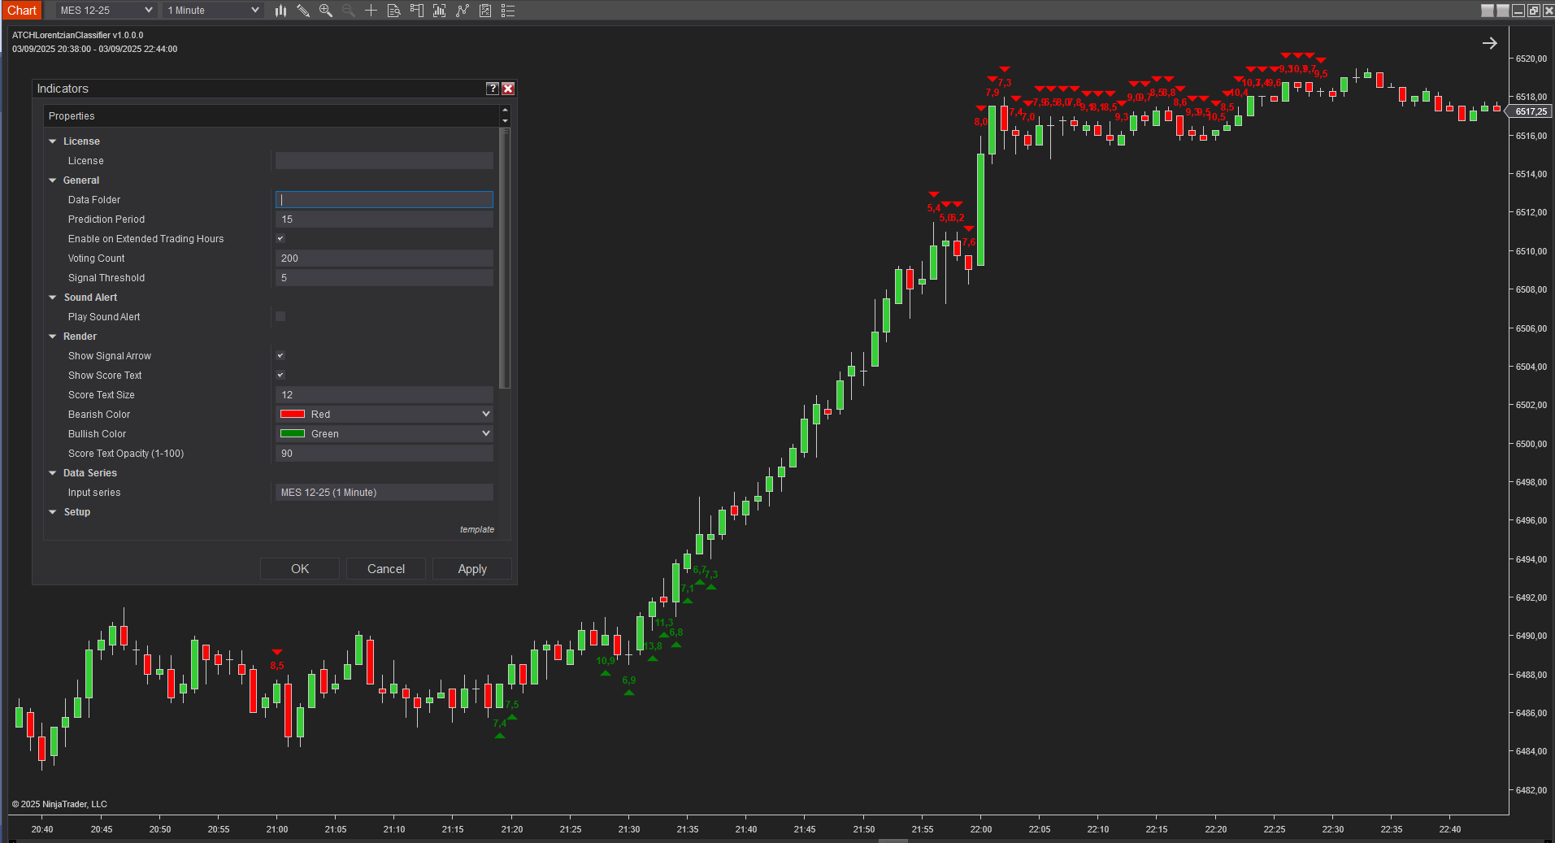Screen dimensions: 1555x843
Task: Click the template link in Indicators dialog
Action: pyautogui.click(x=476, y=529)
